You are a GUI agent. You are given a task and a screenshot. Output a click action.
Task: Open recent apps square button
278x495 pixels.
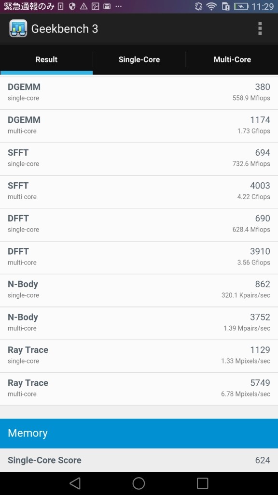pos(202,483)
